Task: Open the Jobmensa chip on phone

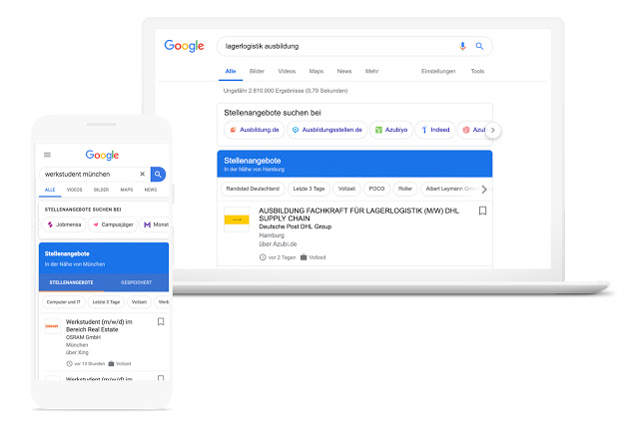Action: point(64,224)
